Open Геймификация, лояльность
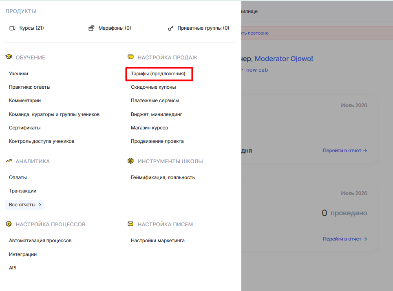This screenshot has height=291, width=393. click(163, 177)
